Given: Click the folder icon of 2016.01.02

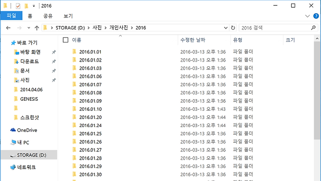Looking at the screenshot, I should point(74,60).
